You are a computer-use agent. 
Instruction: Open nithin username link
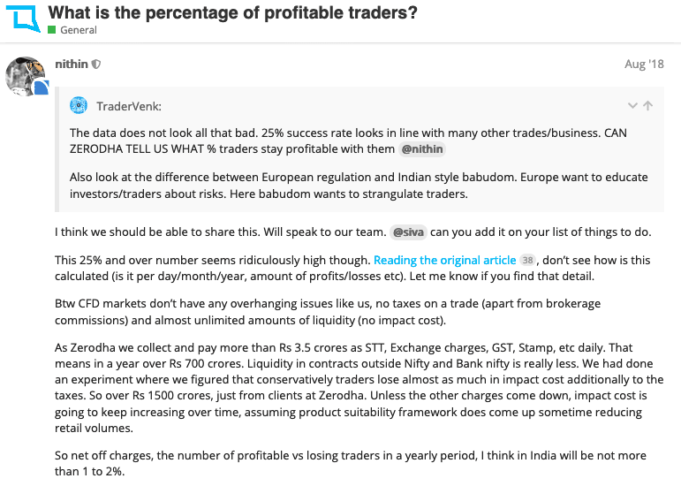72,64
